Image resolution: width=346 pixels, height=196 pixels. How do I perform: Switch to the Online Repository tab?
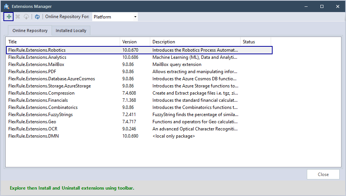tap(30, 31)
